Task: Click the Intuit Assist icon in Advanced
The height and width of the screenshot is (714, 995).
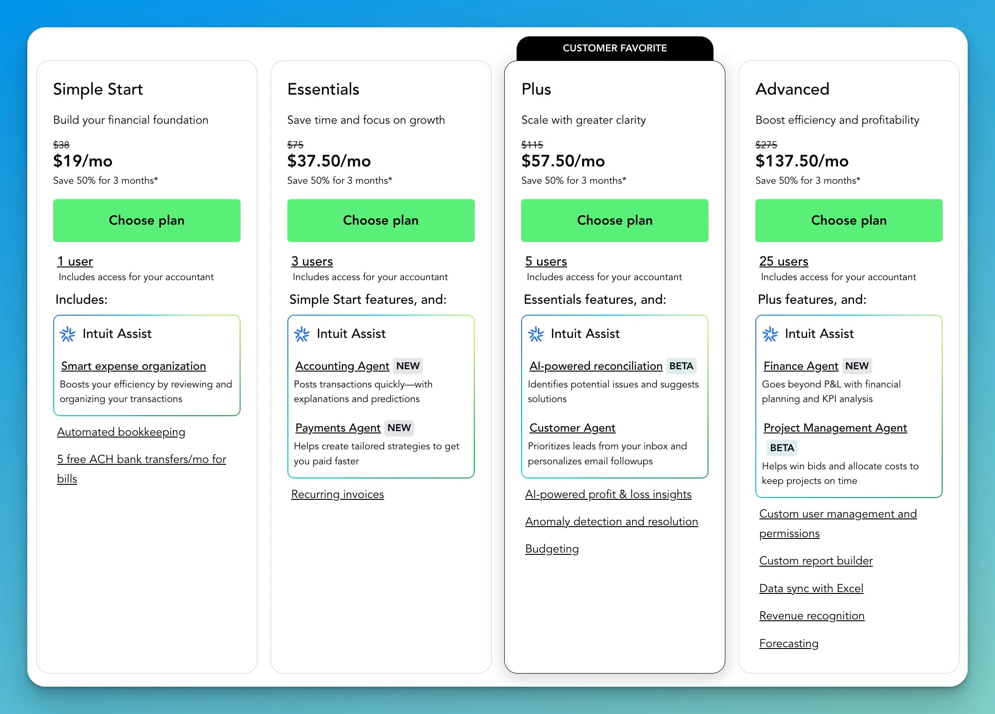Action: coord(769,334)
